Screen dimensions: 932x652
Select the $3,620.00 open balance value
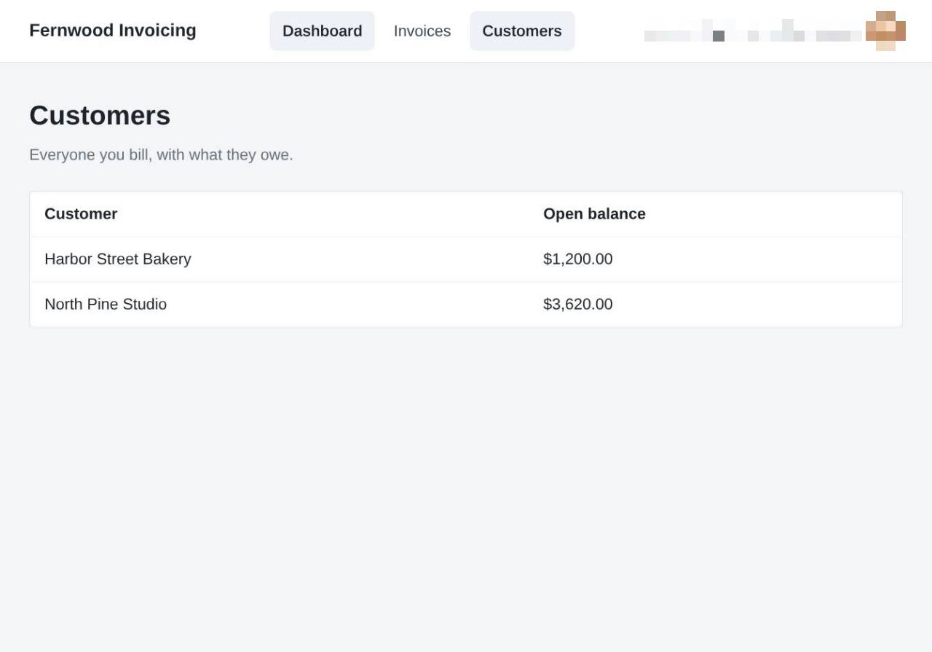(x=578, y=305)
